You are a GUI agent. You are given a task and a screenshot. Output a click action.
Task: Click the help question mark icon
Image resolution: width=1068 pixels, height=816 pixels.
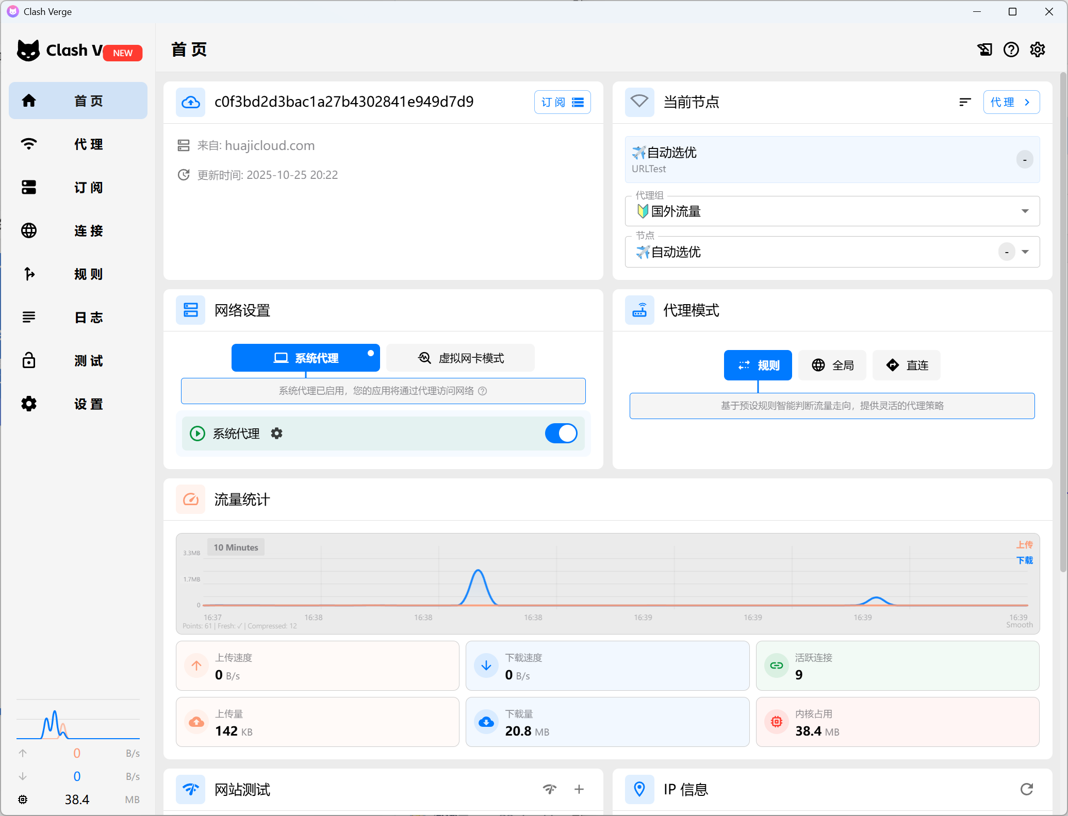coord(1011,49)
